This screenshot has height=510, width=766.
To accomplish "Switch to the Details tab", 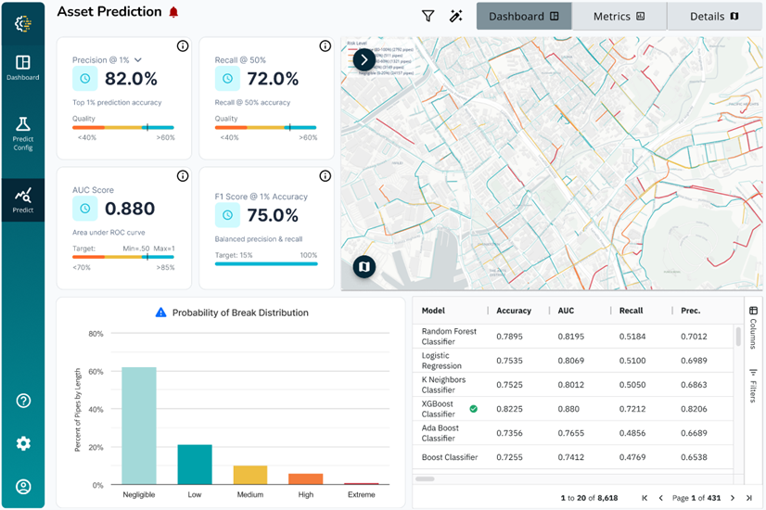I will [x=714, y=16].
